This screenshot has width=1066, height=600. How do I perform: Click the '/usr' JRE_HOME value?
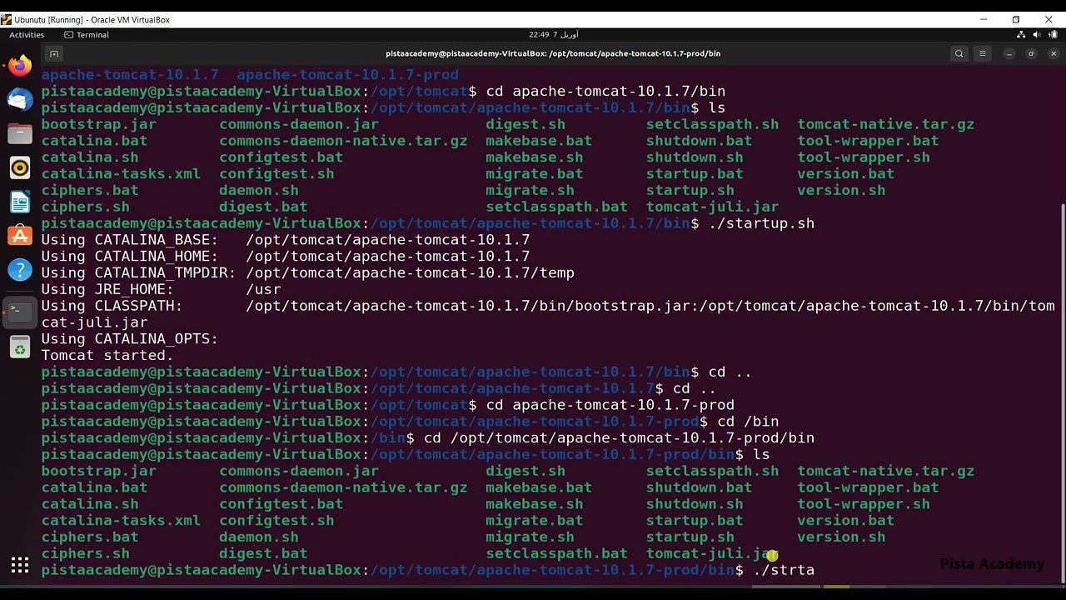click(x=263, y=289)
